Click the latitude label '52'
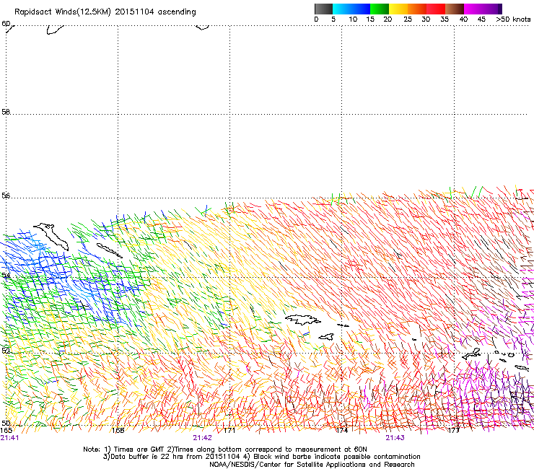 coord(6,351)
